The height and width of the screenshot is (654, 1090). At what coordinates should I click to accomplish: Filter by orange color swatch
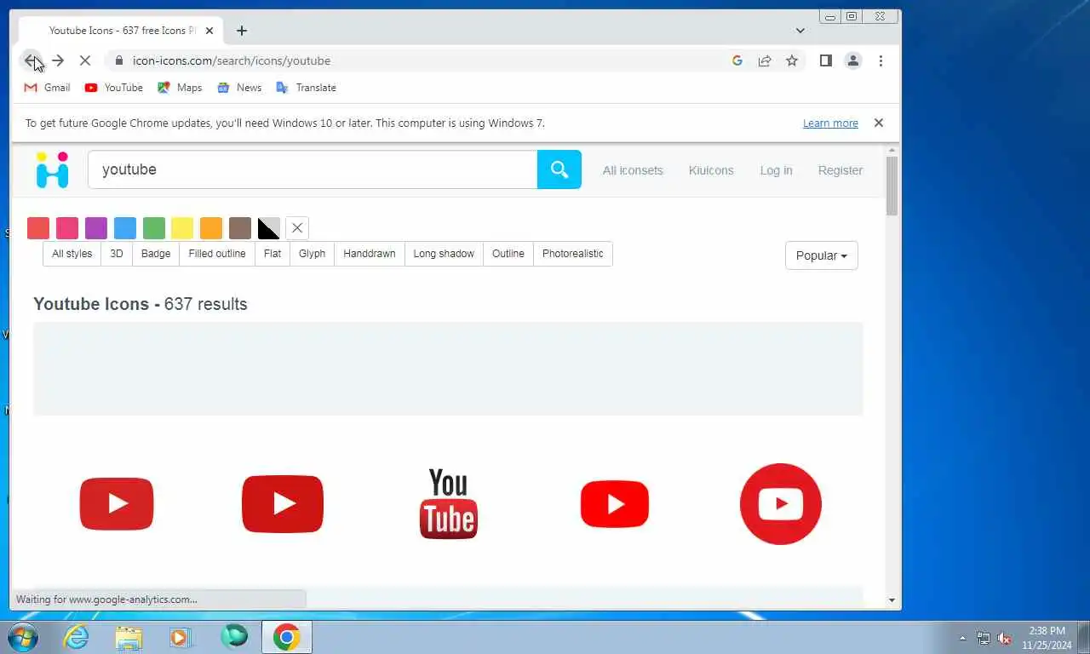pyautogui.click(x=211, y=228)
